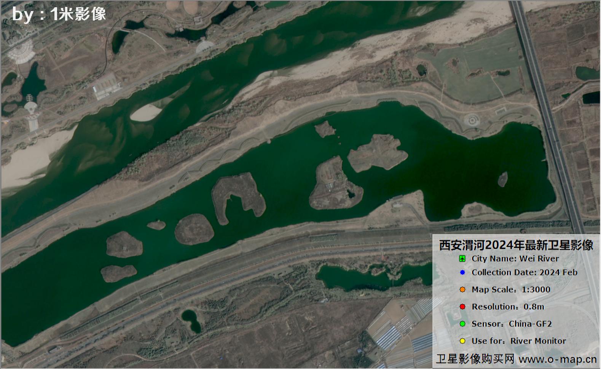Click the small white sandbar in the river
Image resolution: width=601 pixels, height=369 pixels.
(146, 113)
